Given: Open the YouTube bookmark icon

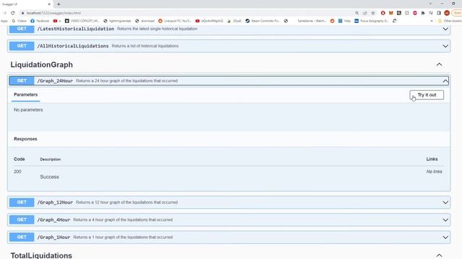Looking at the screenshot, I should [x=55, y=21].
